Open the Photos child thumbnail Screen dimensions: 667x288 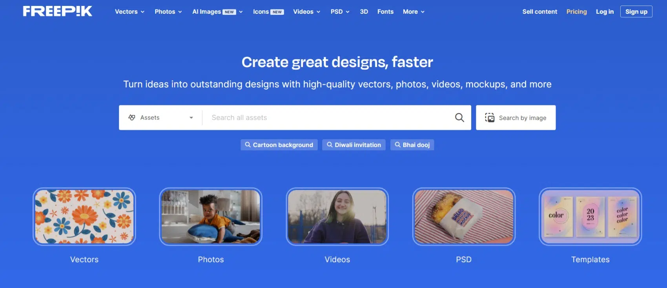click(211, 217)
